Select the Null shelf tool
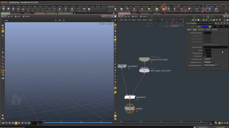Viewport: 229px width, 128px height. tap(28, 10)
